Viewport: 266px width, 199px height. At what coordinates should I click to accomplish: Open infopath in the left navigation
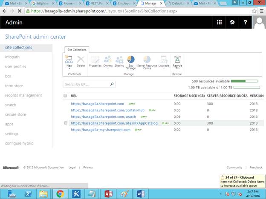pyautogui.click(x=12, y=57)
